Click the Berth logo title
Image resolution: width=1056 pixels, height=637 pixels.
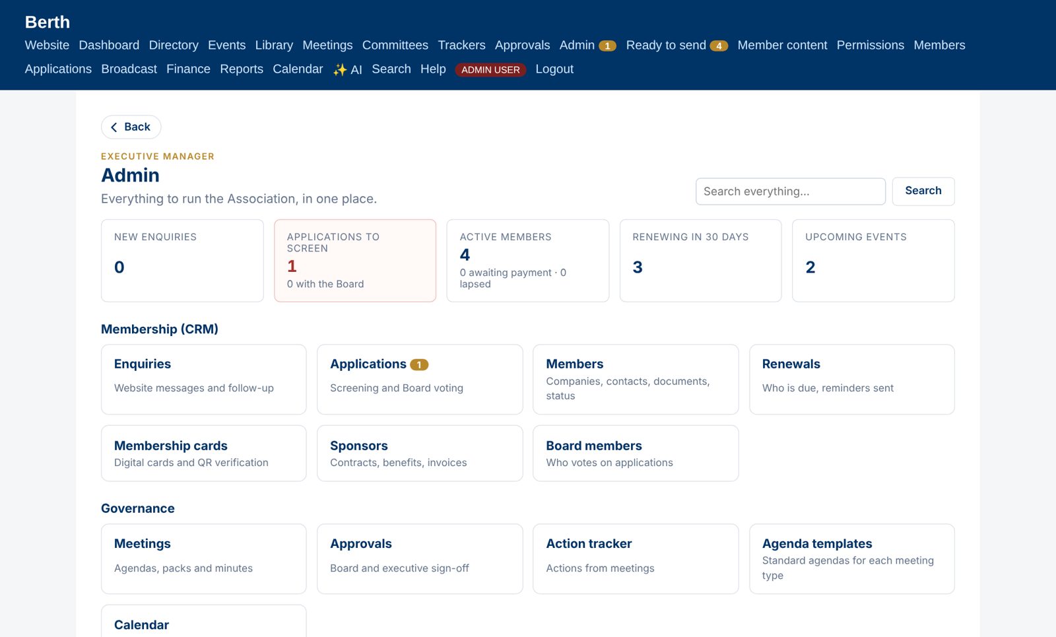click(48, 22)
